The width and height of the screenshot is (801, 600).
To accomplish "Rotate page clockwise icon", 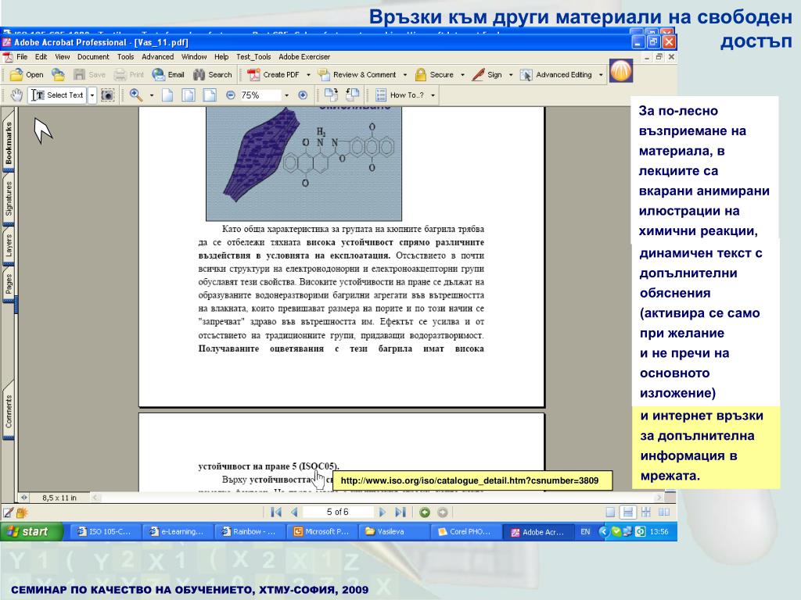I will 331,95.
